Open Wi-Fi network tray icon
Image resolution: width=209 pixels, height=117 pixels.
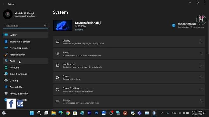pos(180,113)
